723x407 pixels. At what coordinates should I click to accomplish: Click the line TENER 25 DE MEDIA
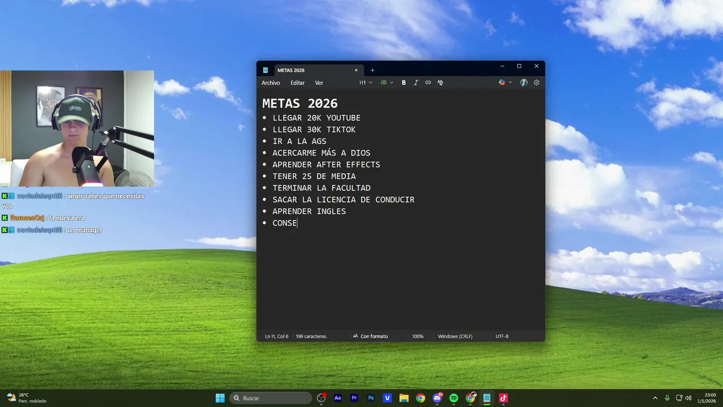click(x=314, y=176)
